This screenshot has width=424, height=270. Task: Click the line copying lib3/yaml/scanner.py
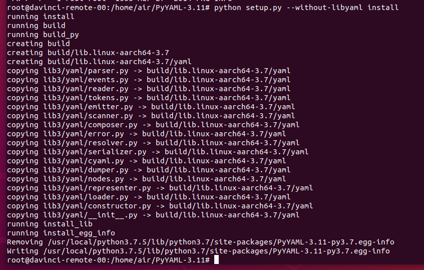click(x=151, y=116)
